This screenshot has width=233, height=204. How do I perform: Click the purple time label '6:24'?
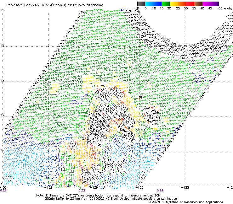pos(160,191)
